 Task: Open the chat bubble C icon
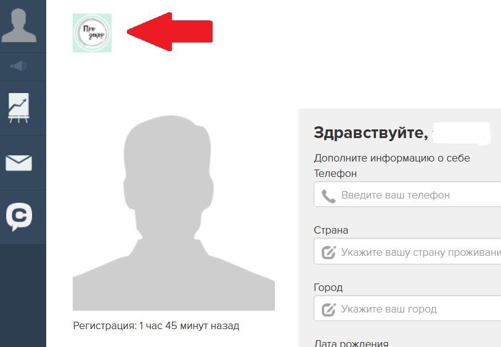[19, 216]
